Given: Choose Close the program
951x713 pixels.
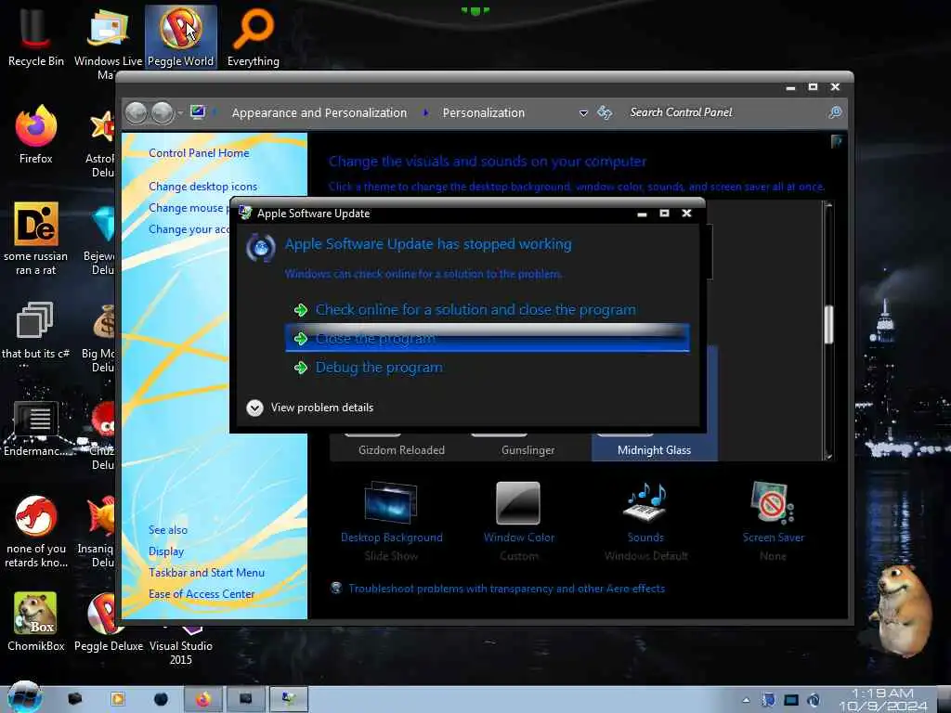Looking at the screenshot, I should pyautogui.click(x=487, y=338).
